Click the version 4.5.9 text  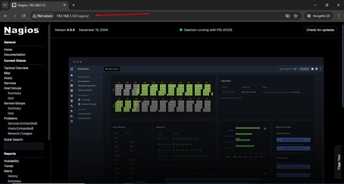click(x=65, y=30)
